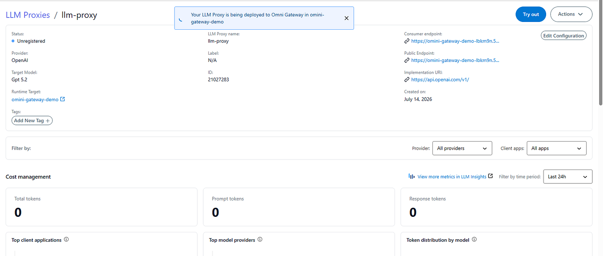This screenshot has height=256, width=603.
Task: Open the Last 24h time period dropdown
Action: 568,177
